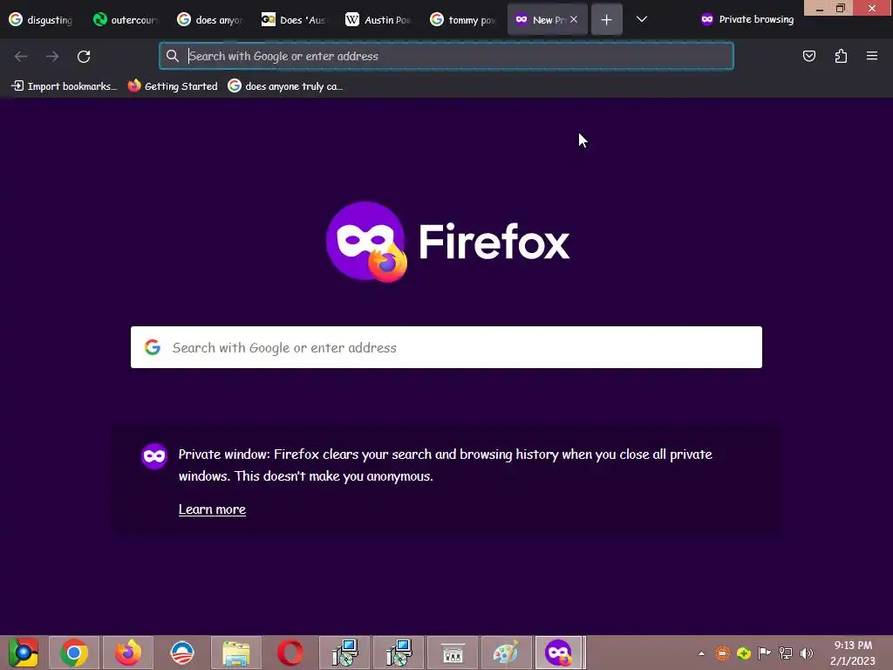Expand the list all tabs chevron
The height and width of the screenshot is (670, 893).
click(641, 19)
